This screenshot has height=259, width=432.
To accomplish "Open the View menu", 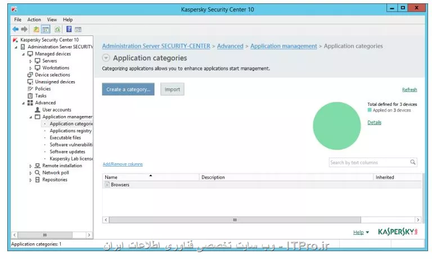I will 52,20.
